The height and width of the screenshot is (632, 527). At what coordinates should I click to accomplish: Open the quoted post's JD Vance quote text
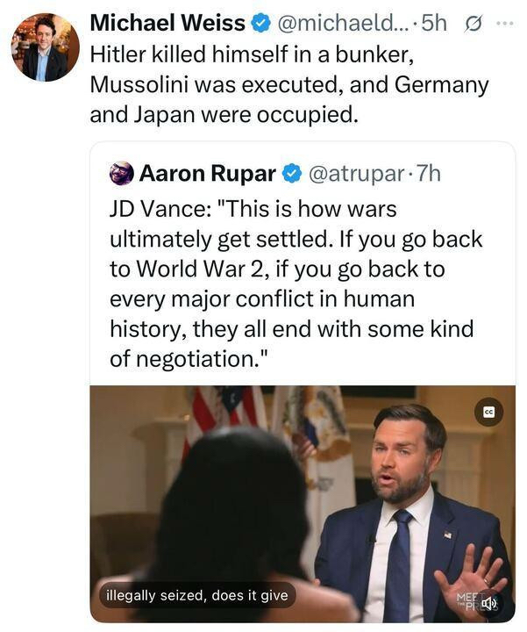tap(294, 284)
